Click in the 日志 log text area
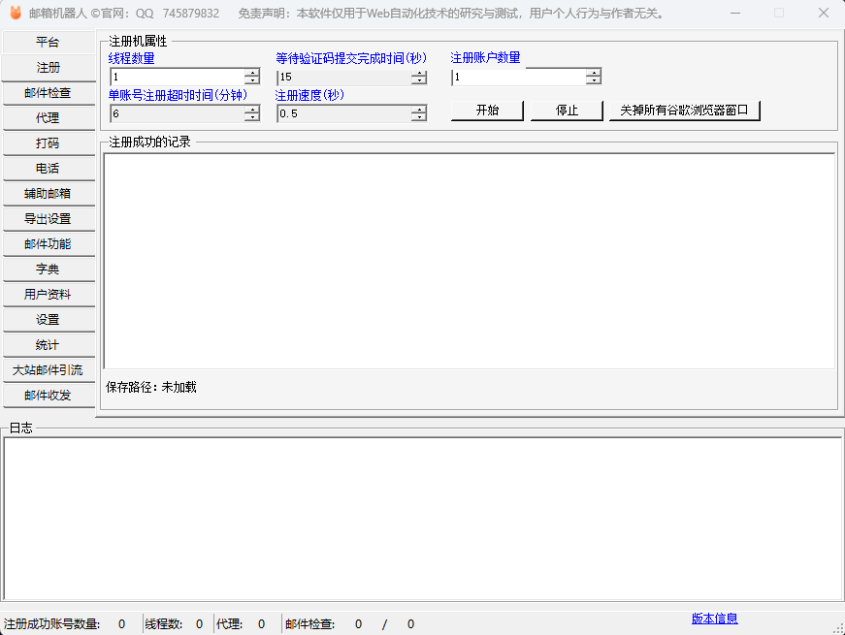Image resolution: width=845 pixels, height=635 pixels. [x=422, y=519]
